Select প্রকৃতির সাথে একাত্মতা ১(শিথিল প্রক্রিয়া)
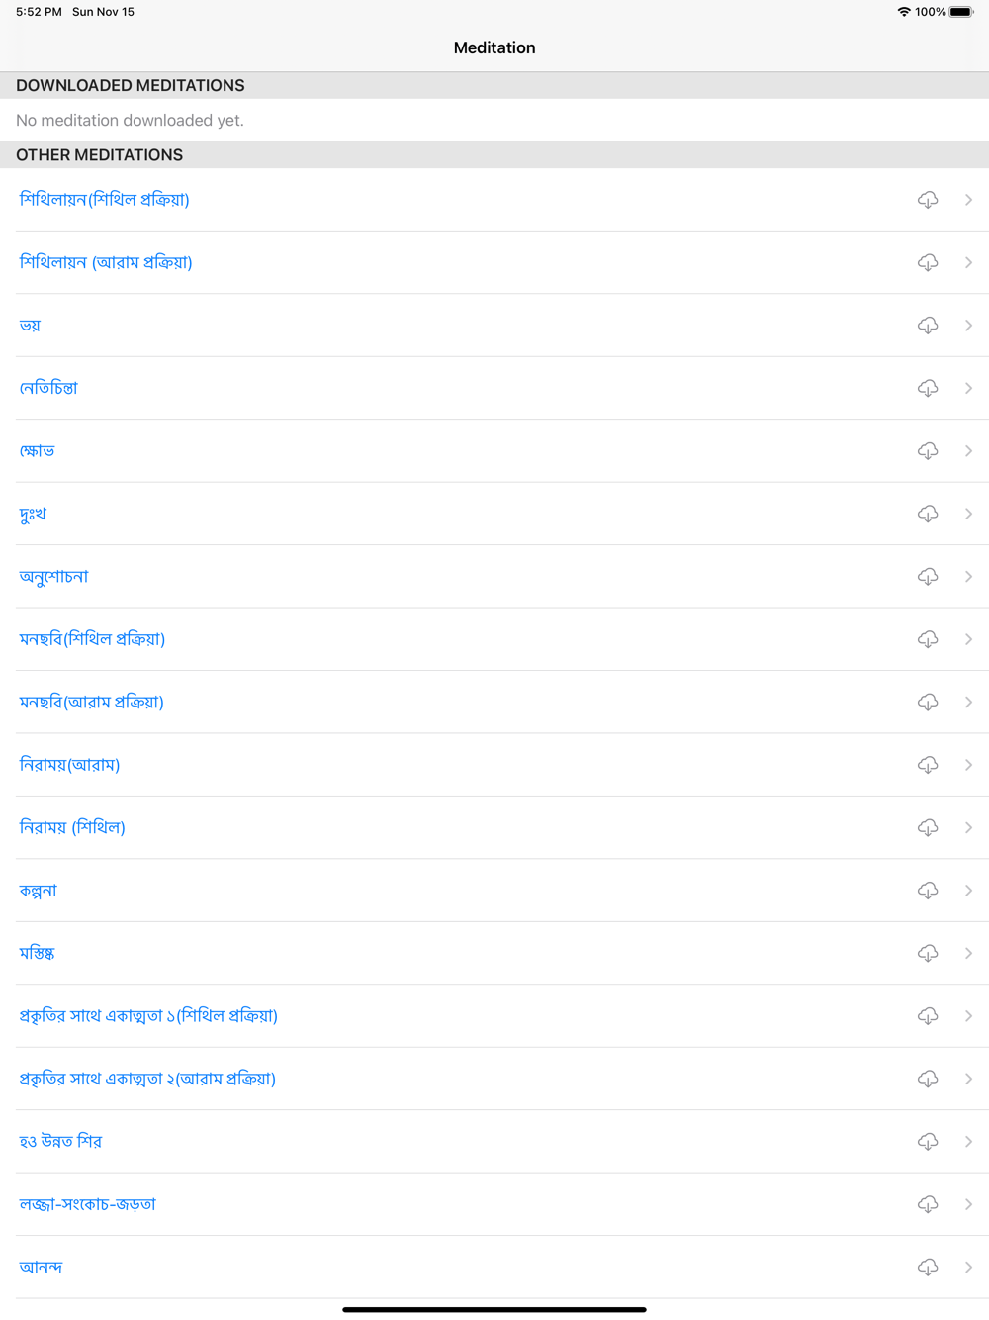The height and width of the screenshot is (1320, 989). pos(494,1016)
